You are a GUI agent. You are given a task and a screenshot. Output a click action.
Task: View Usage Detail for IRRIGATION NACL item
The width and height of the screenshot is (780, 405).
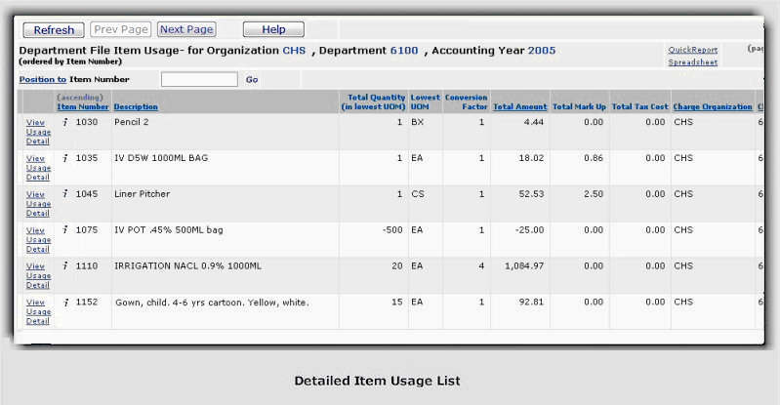coord(38,276)
